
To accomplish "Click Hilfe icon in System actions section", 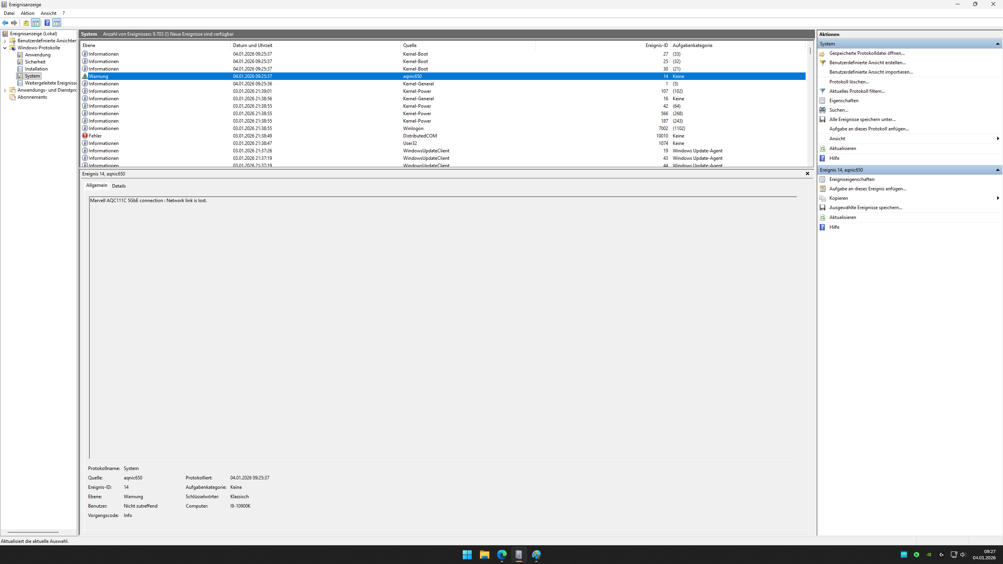I will 822,158.
